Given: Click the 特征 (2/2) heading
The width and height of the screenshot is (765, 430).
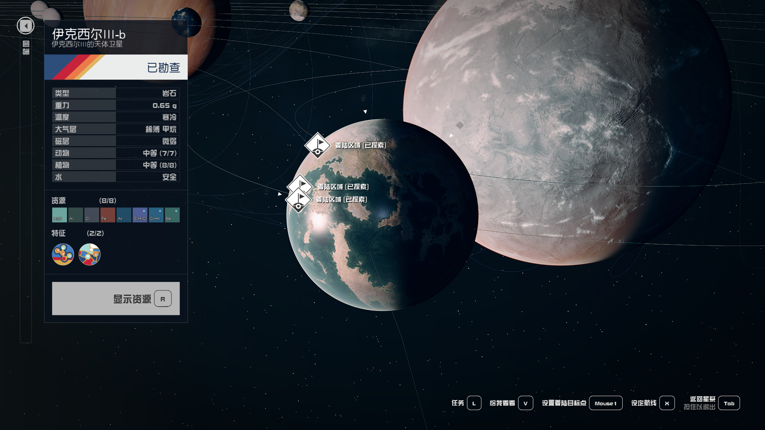Looking at the screenshot, I should [78, 233].
